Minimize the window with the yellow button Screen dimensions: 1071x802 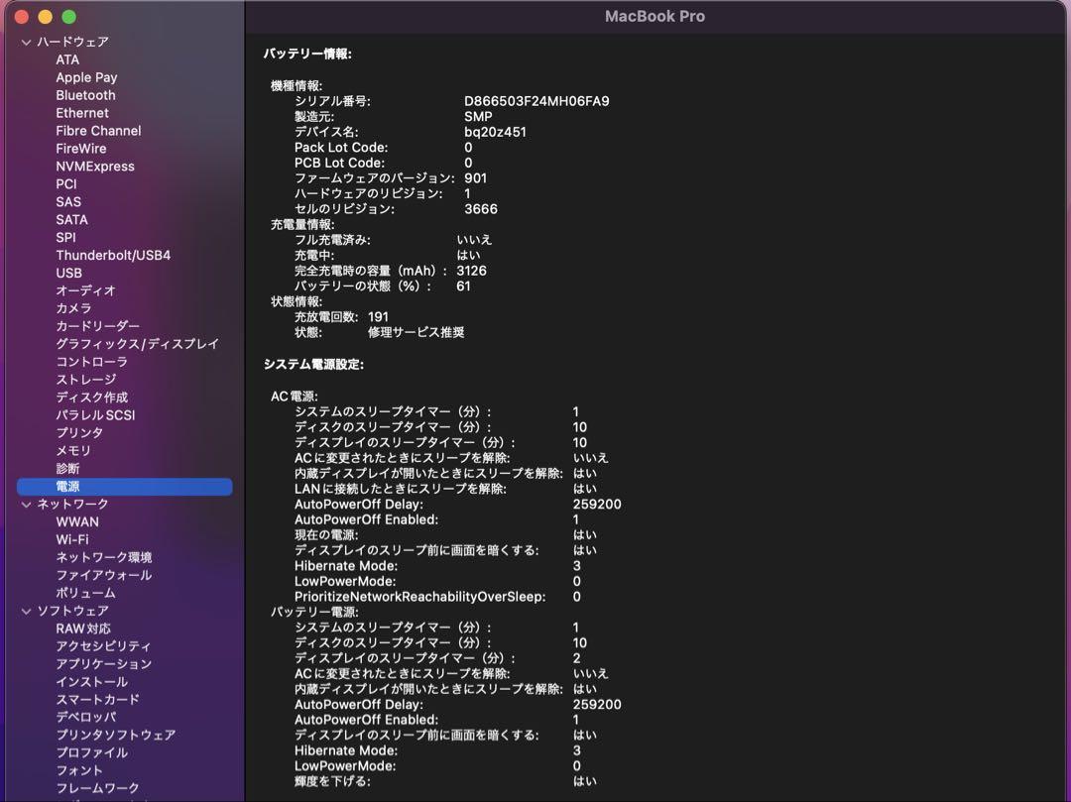[45, 17]
